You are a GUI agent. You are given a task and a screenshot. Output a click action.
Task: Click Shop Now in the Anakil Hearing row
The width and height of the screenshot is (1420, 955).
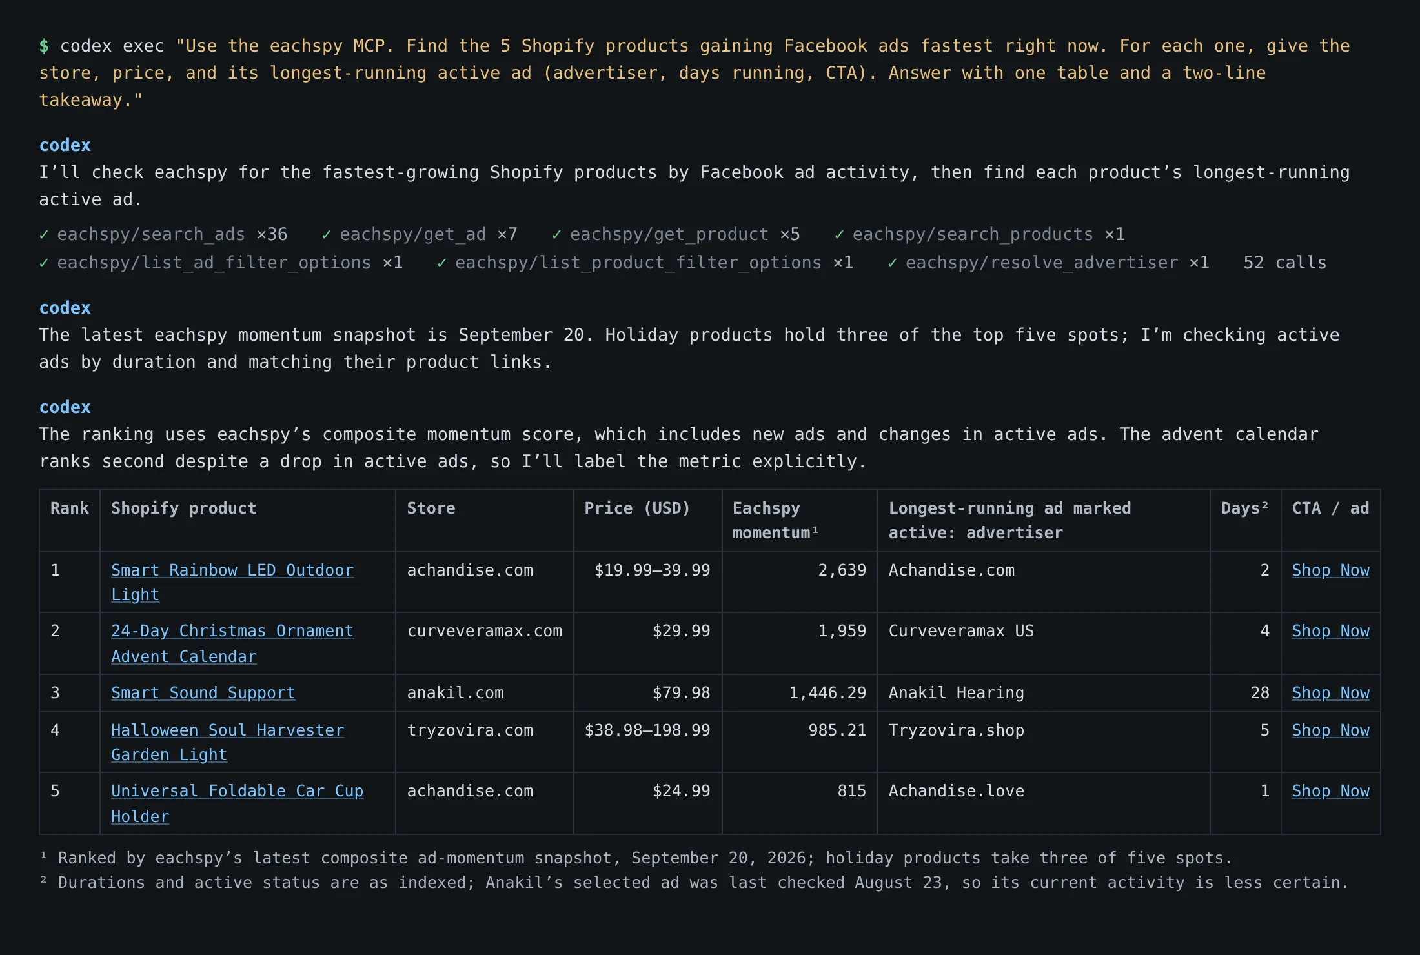1330,692
